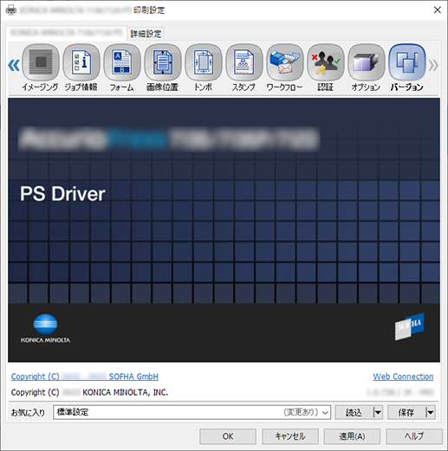Confirm with the OK button
The height and width of the screenshot is (451, 448).
pos(228,436)
